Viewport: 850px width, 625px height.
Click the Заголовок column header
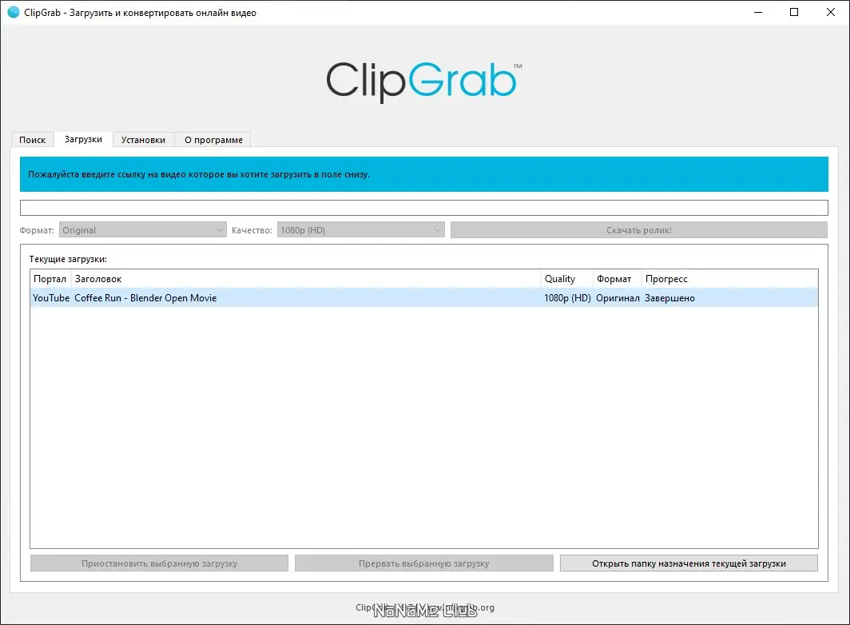click(306, 279)
